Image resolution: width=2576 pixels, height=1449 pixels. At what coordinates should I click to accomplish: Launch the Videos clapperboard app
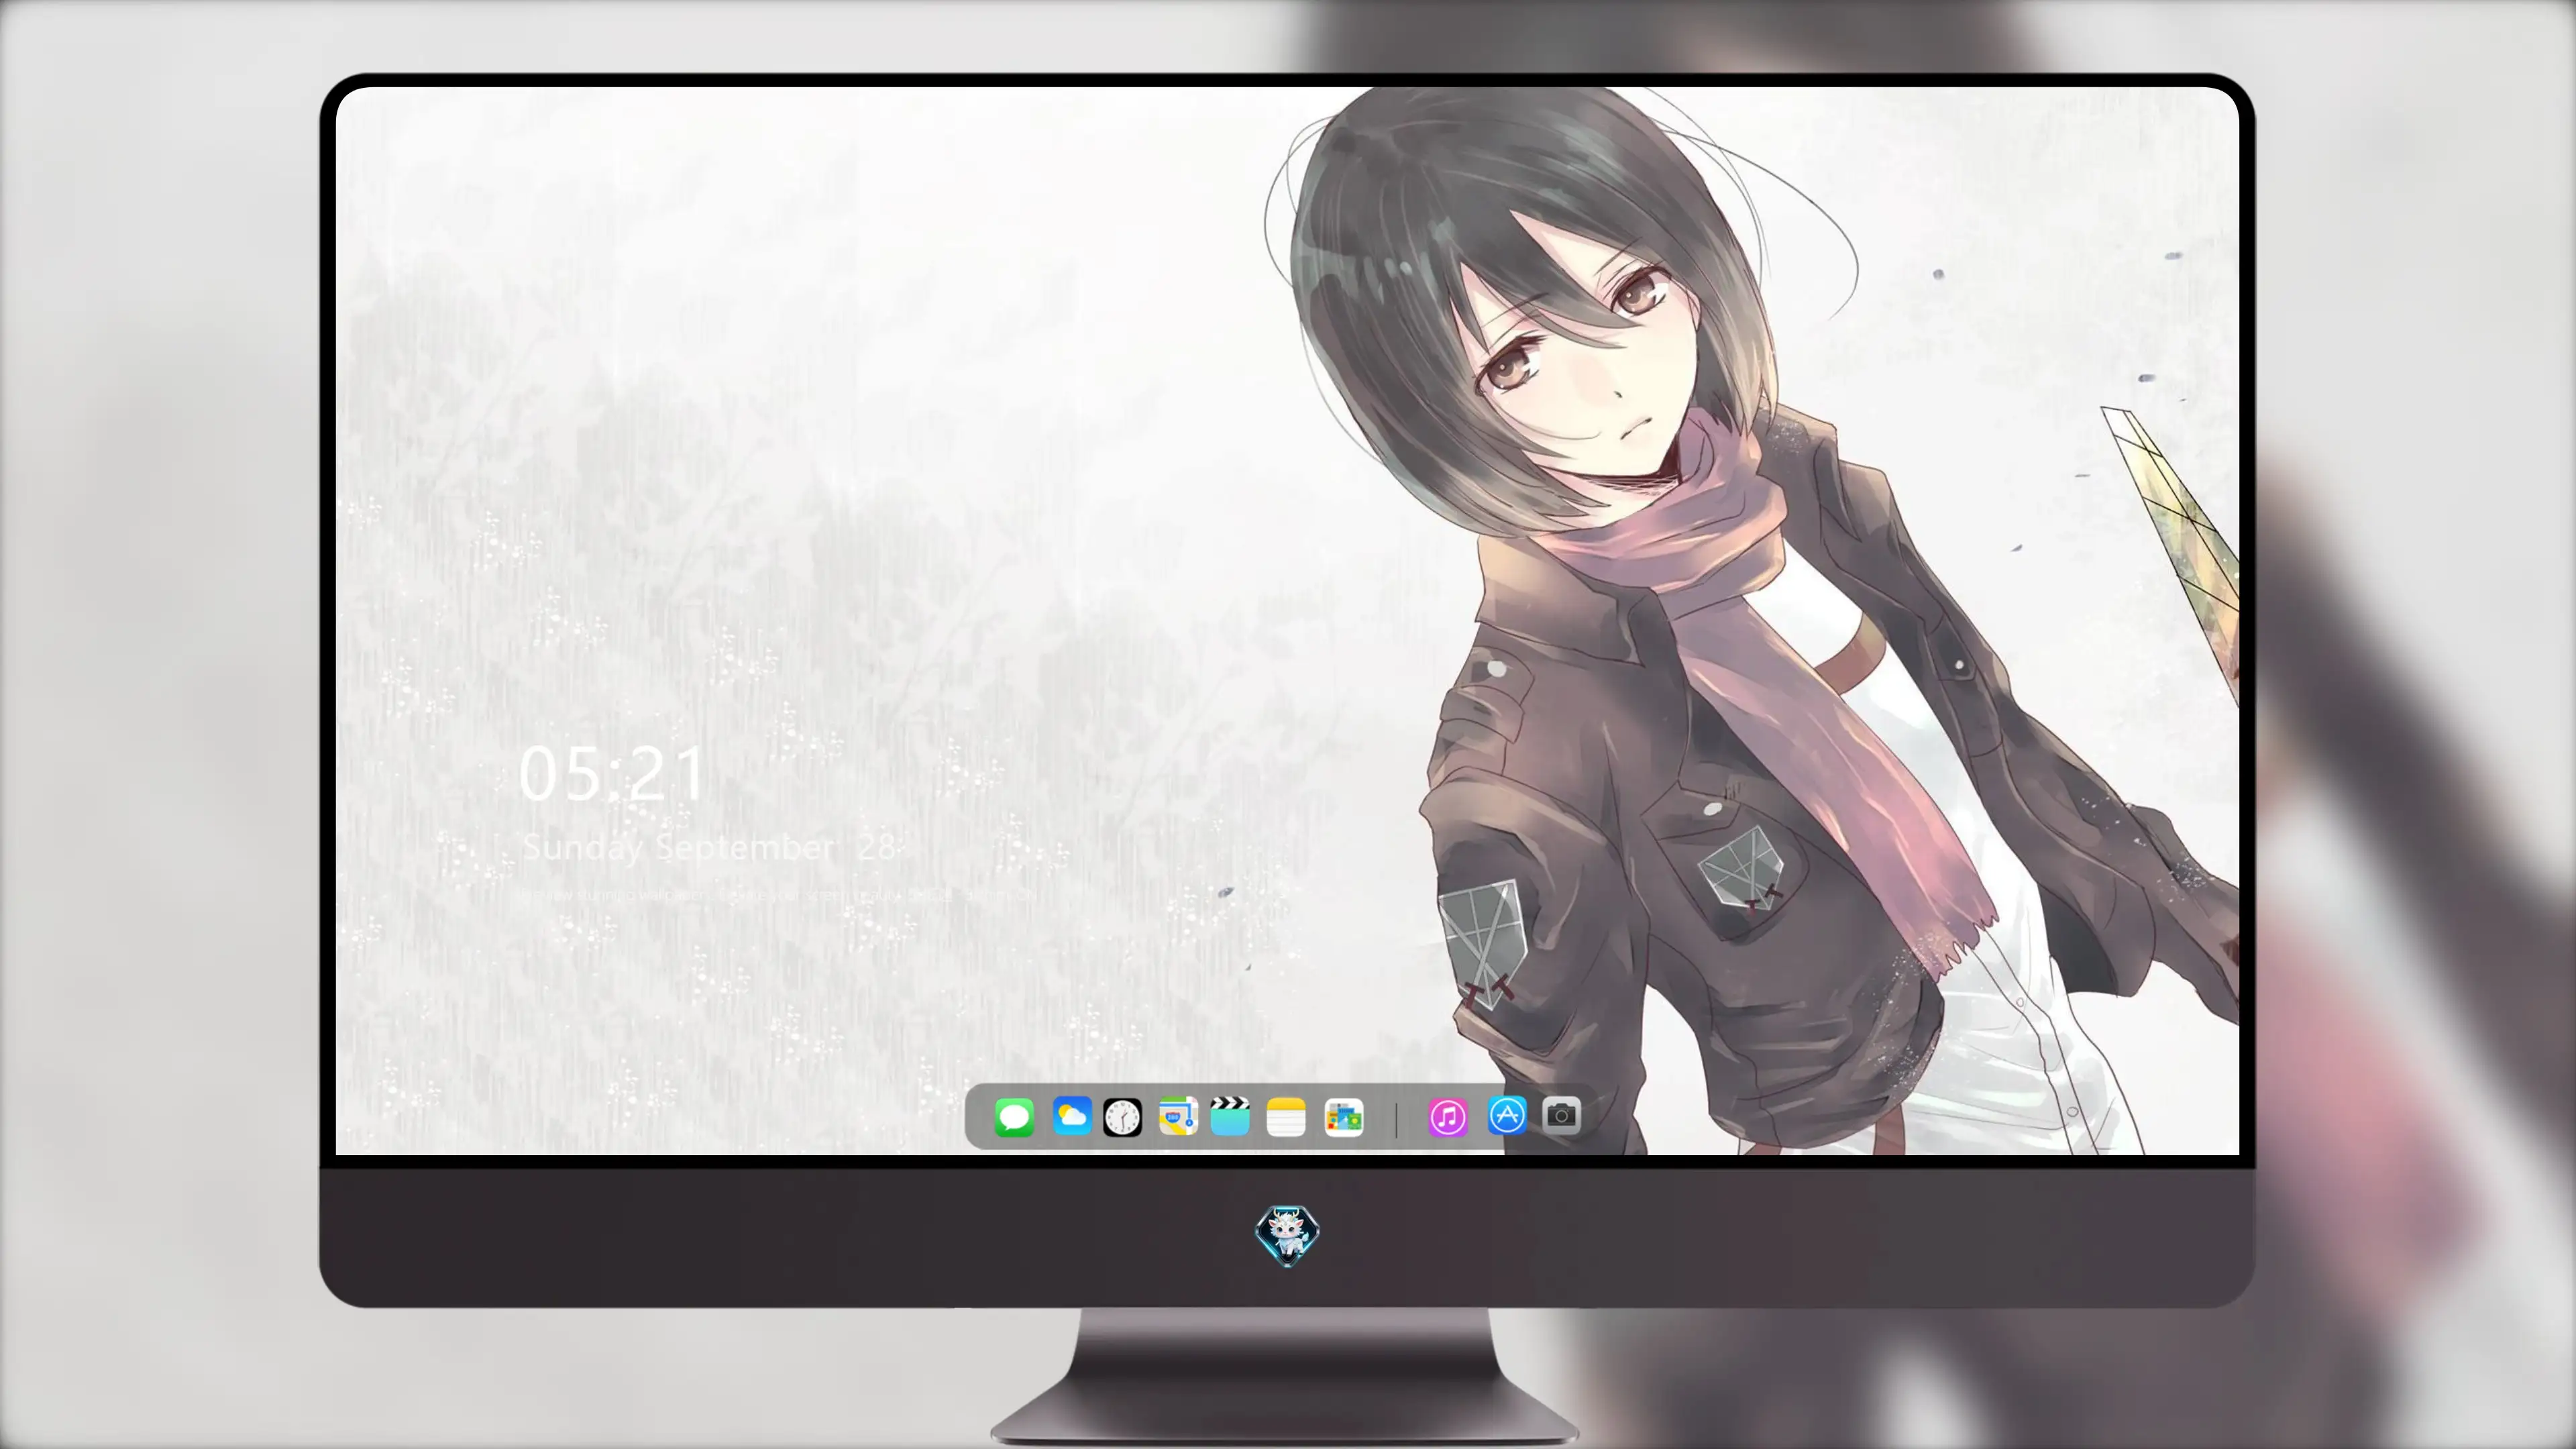[x=1230, y=1116]
